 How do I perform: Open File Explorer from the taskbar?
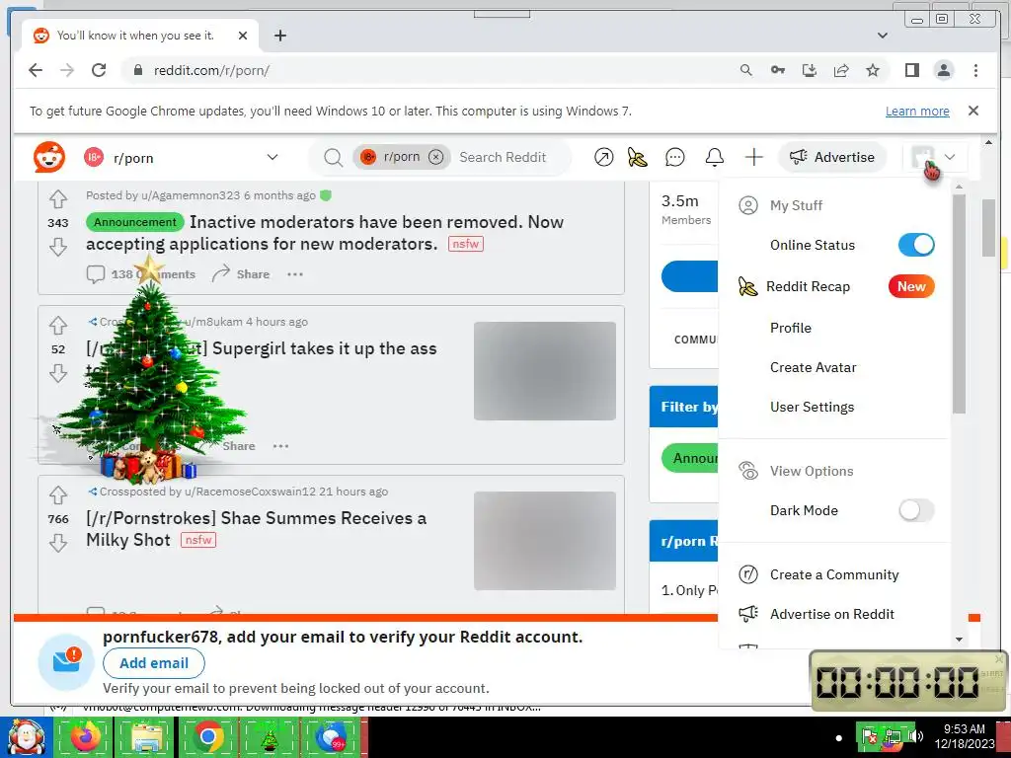(147, 737)
